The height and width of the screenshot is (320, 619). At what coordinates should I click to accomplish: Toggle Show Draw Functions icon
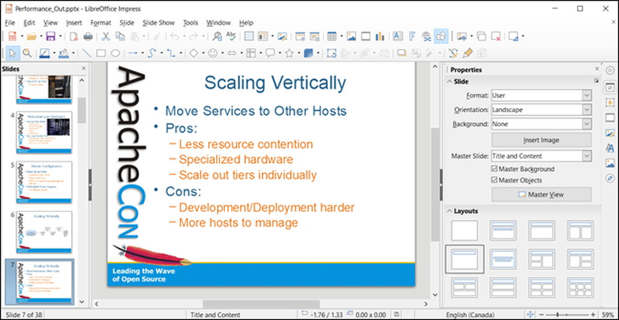441,36
